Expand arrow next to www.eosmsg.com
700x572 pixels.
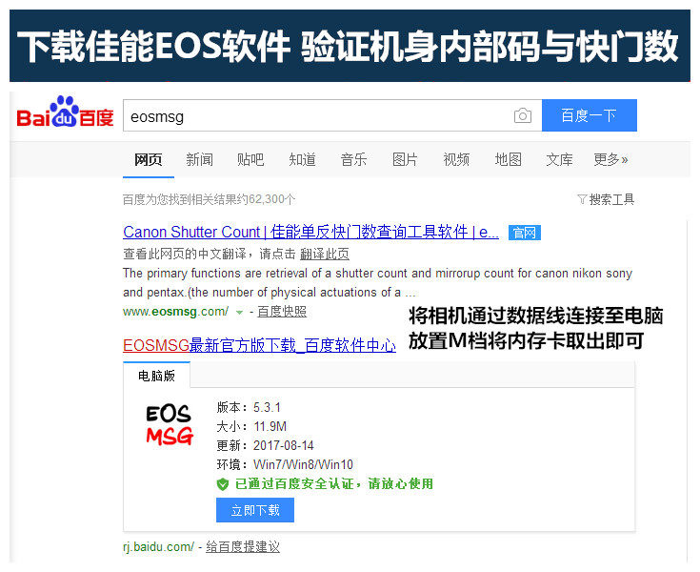pos(239,313)
